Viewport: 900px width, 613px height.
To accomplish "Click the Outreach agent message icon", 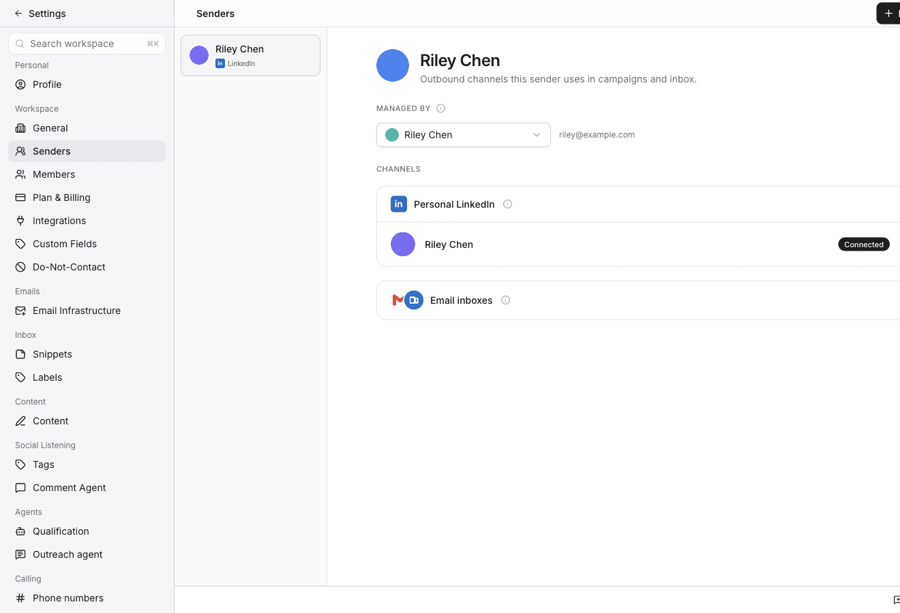I will point(20,554).
